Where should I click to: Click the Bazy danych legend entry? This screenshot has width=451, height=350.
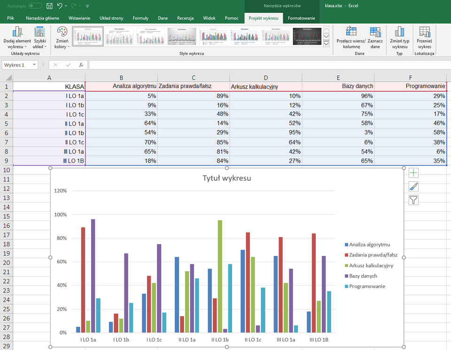tap(363, 276)
